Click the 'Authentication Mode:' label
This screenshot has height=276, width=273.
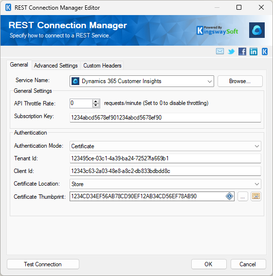[x=38, y=146]
